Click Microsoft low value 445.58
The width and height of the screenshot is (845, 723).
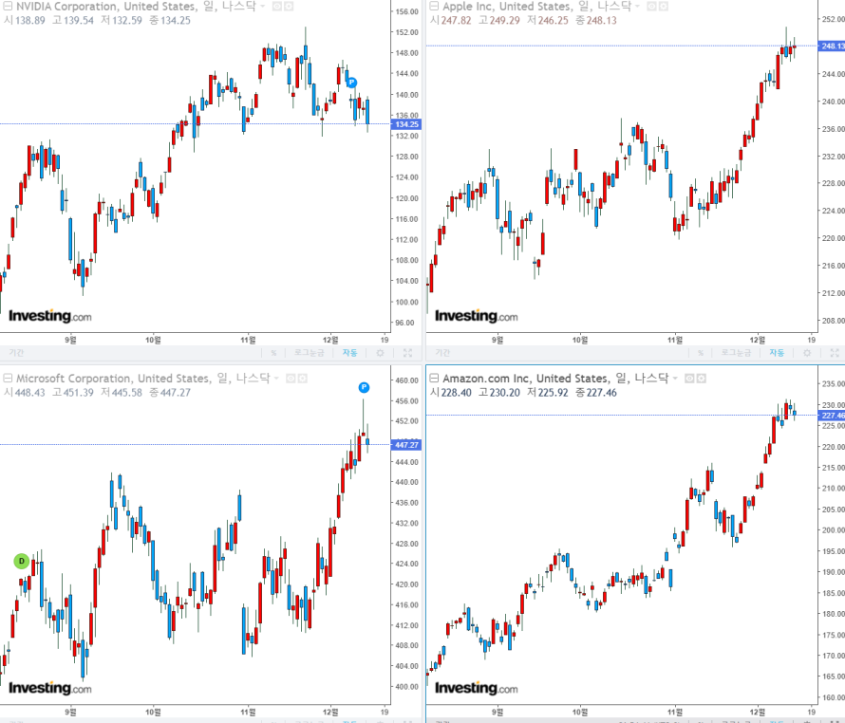pos(126,393)
